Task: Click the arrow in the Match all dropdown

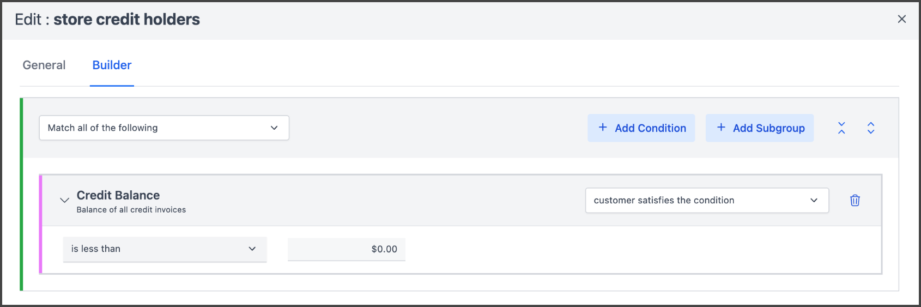Action: [274, 128]
